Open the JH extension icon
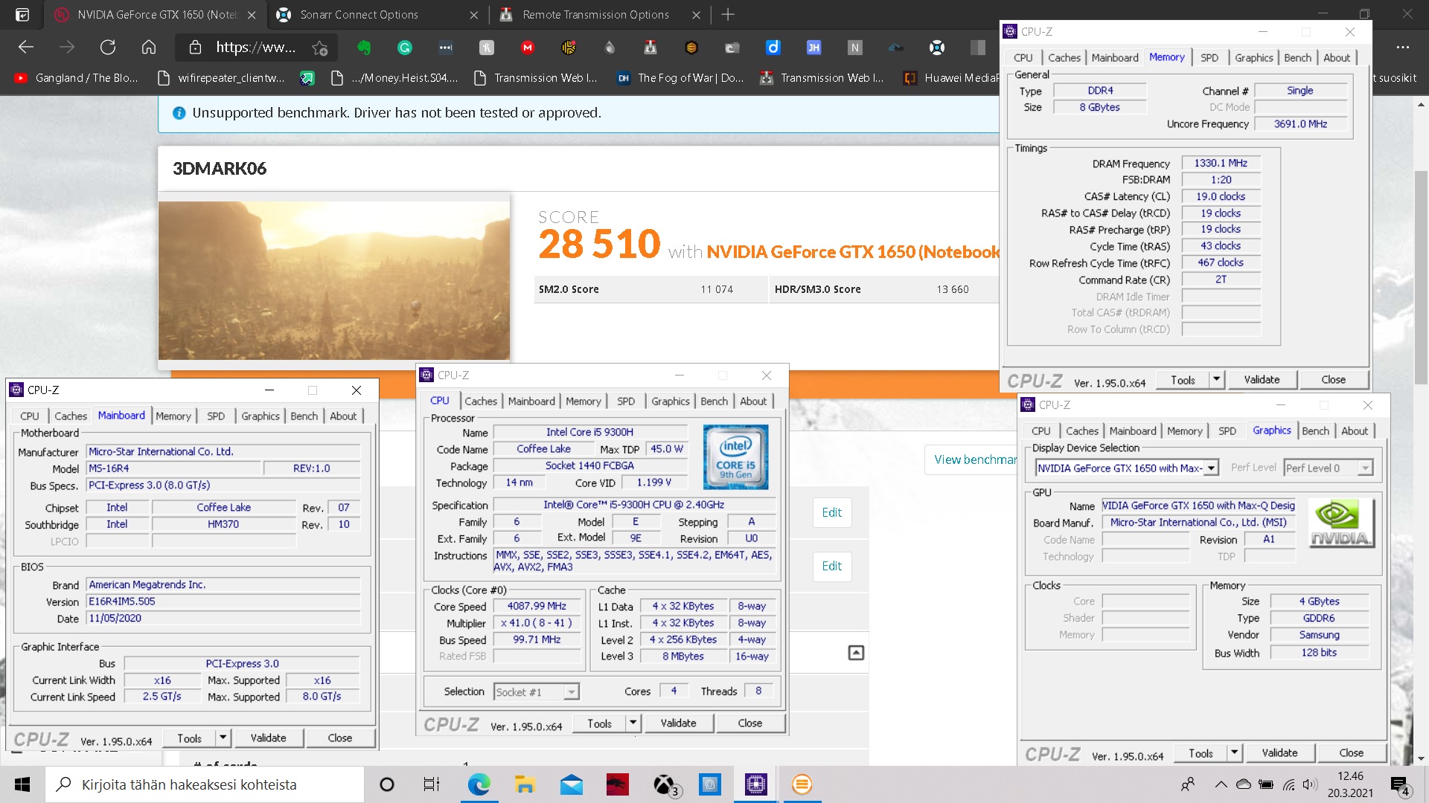The image size is (1429, 803). [813, 48]
